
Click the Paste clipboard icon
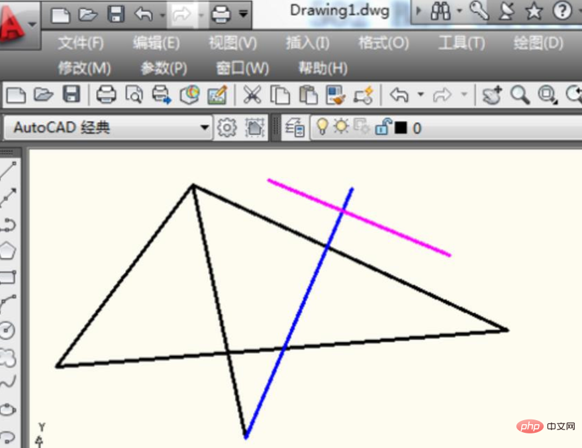click(x=308, y=95)
